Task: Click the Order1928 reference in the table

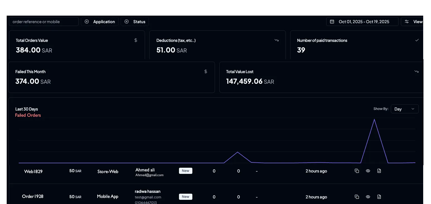Action: click(33, 196)
